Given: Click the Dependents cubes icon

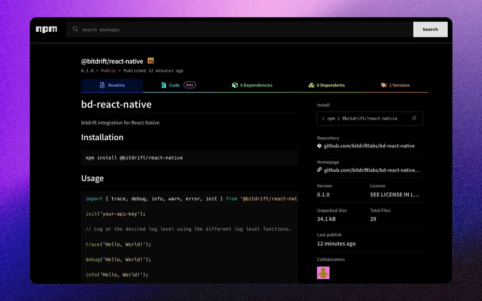Looking at the screenshot, I should (311, 85).
